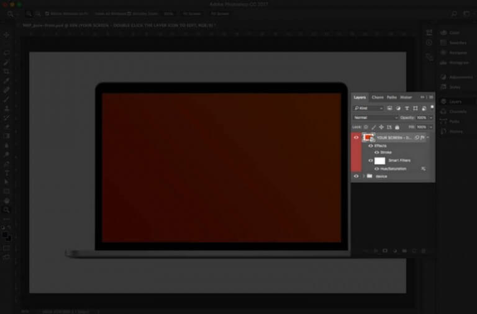Click the lock image pixels brush icon
This screenshot has width=477, height=314.
(x=373, y=127)
